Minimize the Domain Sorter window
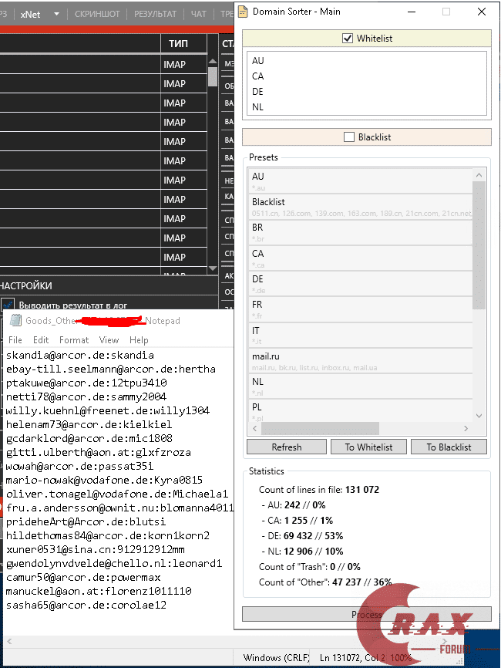 tap(411, 12)
